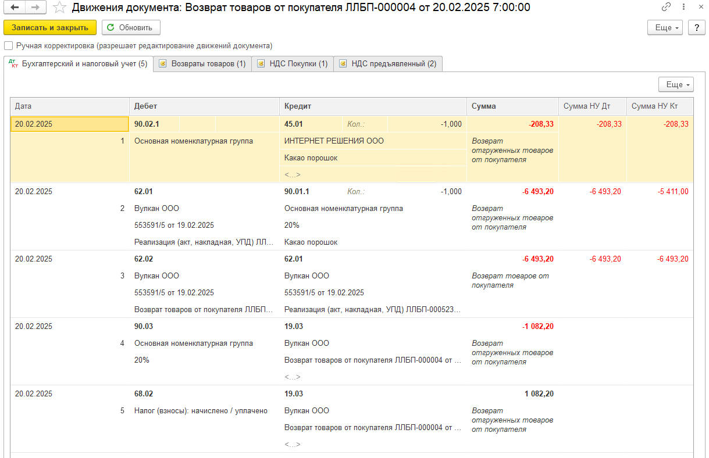Sort by the Дата column header

(70, 106)
